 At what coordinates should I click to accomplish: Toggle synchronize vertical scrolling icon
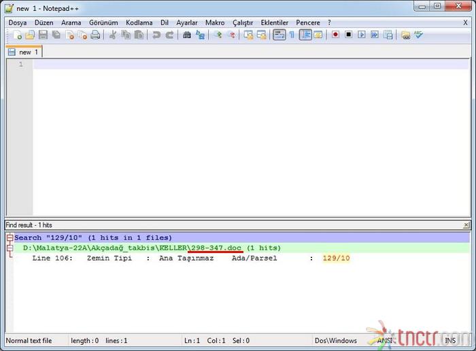(x=248, y=35)
